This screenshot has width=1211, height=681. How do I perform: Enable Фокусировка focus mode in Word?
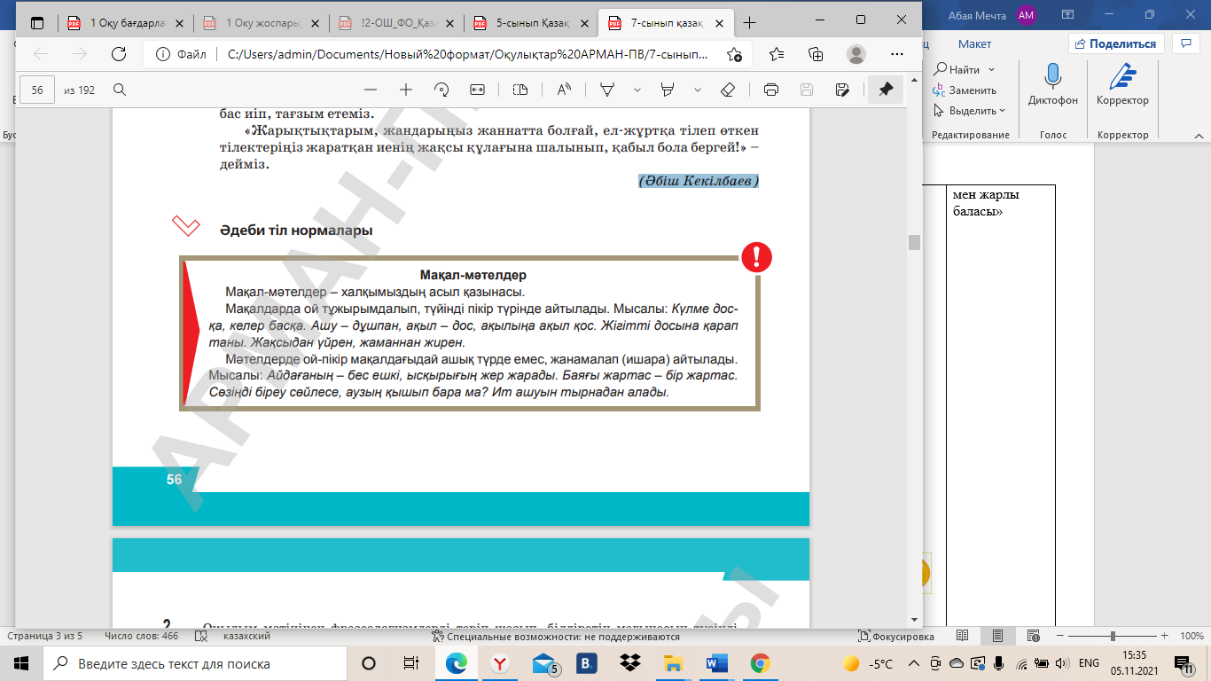pos(896,637)
